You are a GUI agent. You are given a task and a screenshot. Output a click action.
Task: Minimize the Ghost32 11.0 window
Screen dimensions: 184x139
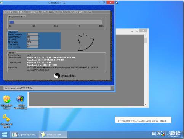(x=99, y=2)
